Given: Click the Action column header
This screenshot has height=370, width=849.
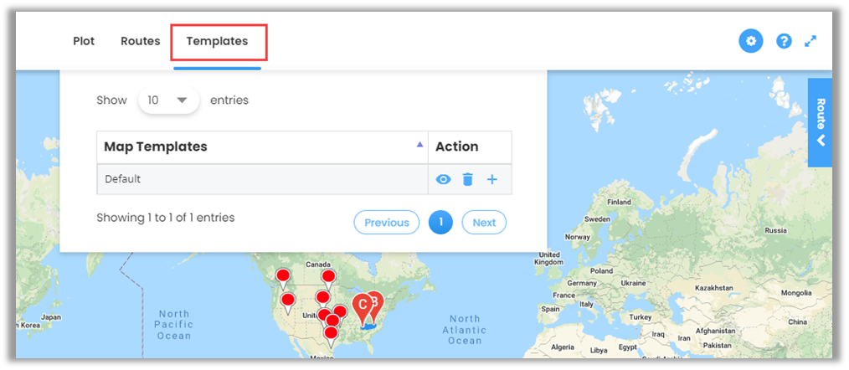Looking at the screenshot, I should tap(457, 146).
